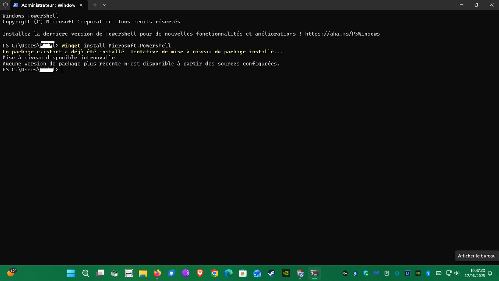Open Logitech G HUB tray icon

(x=345, y=273)
